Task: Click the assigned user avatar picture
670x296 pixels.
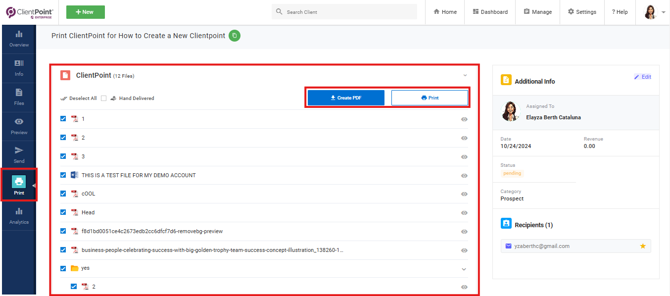Action: pyautogui.click(x=511, y=111)
